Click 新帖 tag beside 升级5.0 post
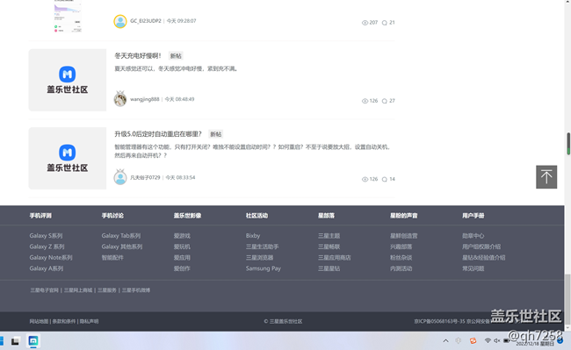The height and width of the screenshot is (350, 571). click(x=215, y=134)
